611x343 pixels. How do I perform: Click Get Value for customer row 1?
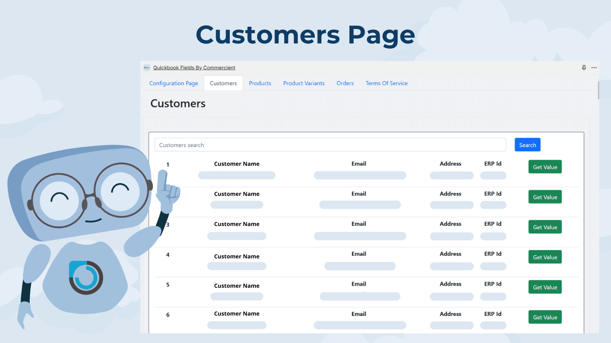click(545, 167)
